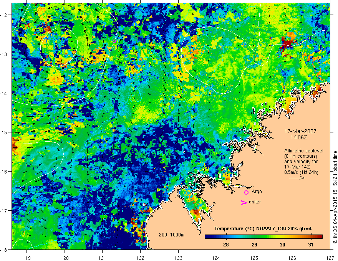Click the longitude label '124'
Viewport: 338px width, 261px height.
pyautogui.click(x=216, y=258)
